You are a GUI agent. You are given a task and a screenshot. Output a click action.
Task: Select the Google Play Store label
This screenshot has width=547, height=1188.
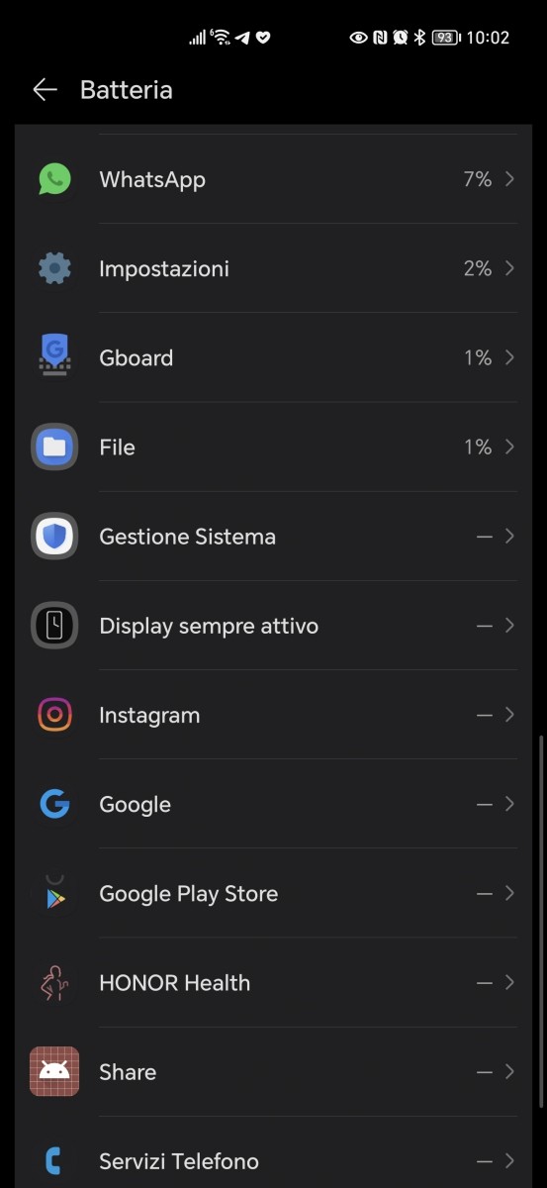(x=189, y=894)
